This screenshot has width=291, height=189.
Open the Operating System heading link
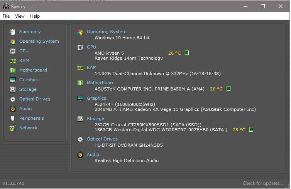click(106, 32)
